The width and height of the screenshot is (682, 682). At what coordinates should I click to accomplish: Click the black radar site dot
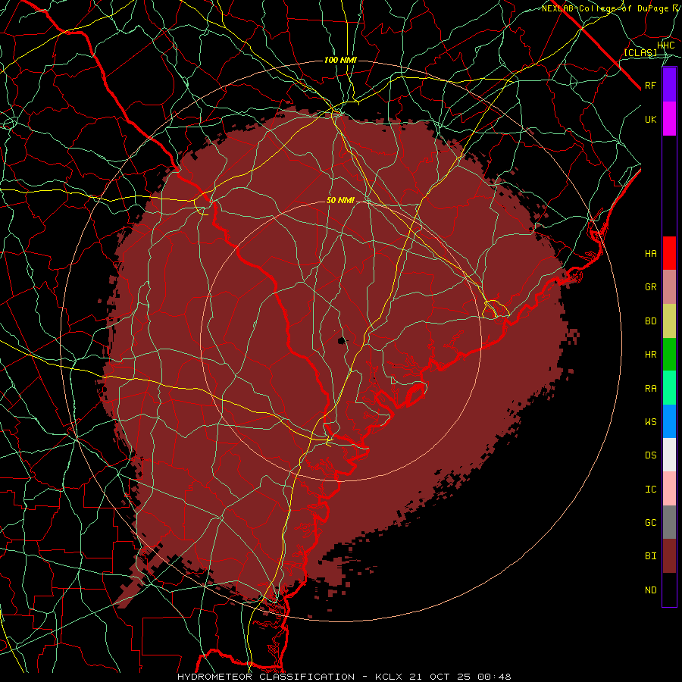342,340
